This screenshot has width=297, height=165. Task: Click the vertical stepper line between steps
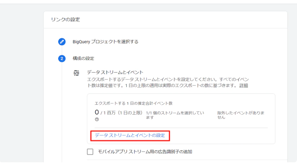(62, 50)
